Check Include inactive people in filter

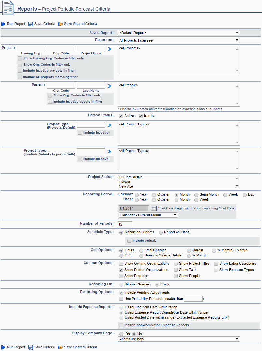[50, 102]
